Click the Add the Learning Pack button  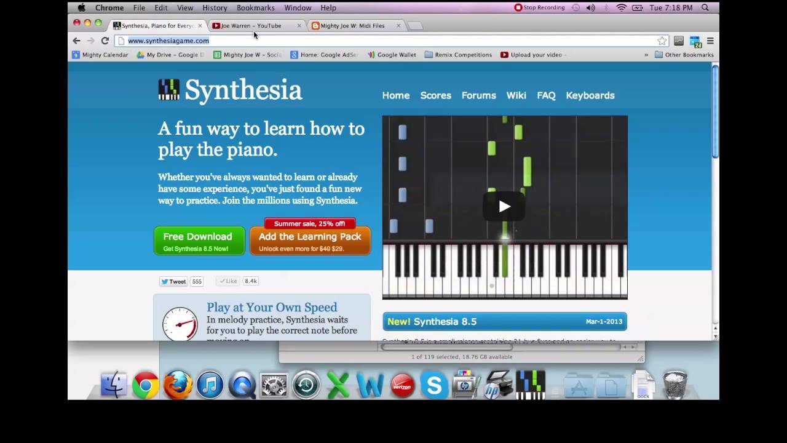(x=310, y=241)
